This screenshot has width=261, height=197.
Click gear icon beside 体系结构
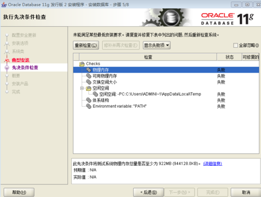[x=89, y=100]
